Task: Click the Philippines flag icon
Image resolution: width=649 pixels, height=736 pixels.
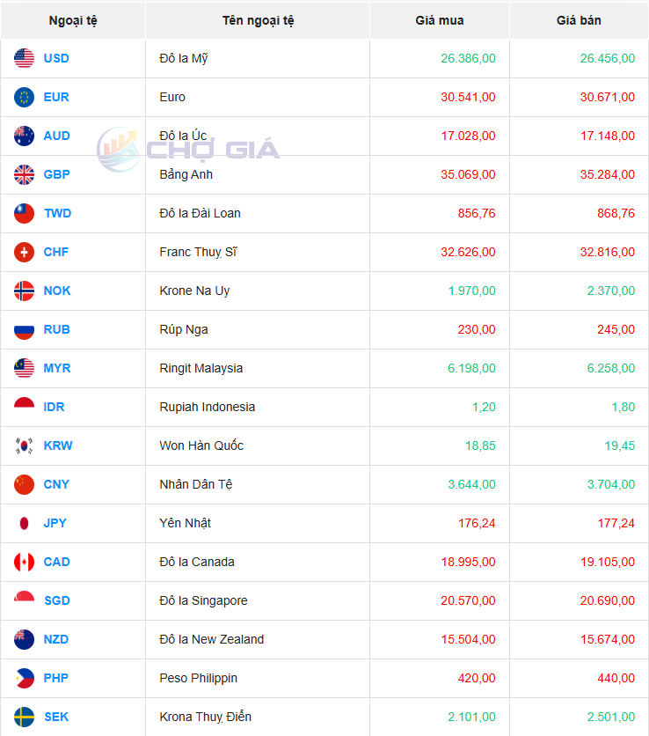Action: (x=25, y=679)
